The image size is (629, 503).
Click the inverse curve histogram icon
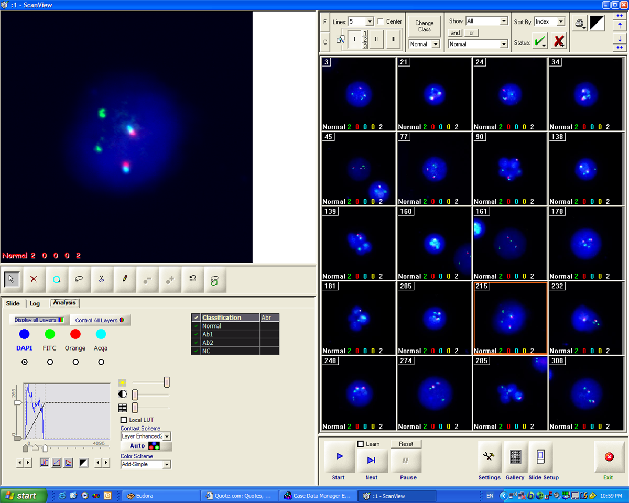(x=69, y=463)
